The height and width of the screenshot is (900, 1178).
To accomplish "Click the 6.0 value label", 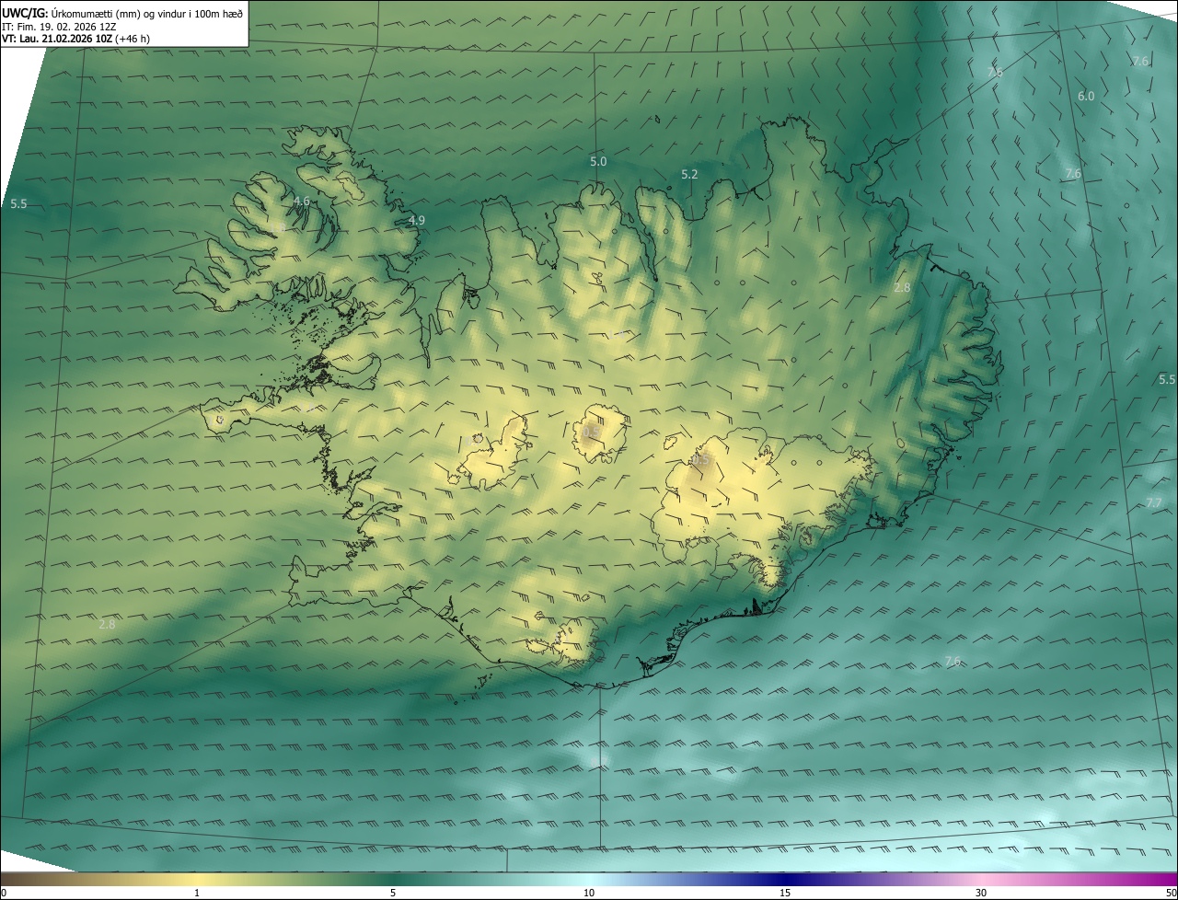I will (x=1086, y=96).
